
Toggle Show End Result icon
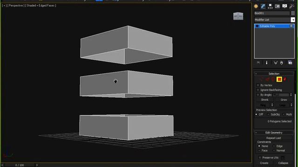click(x=267, y=63)
